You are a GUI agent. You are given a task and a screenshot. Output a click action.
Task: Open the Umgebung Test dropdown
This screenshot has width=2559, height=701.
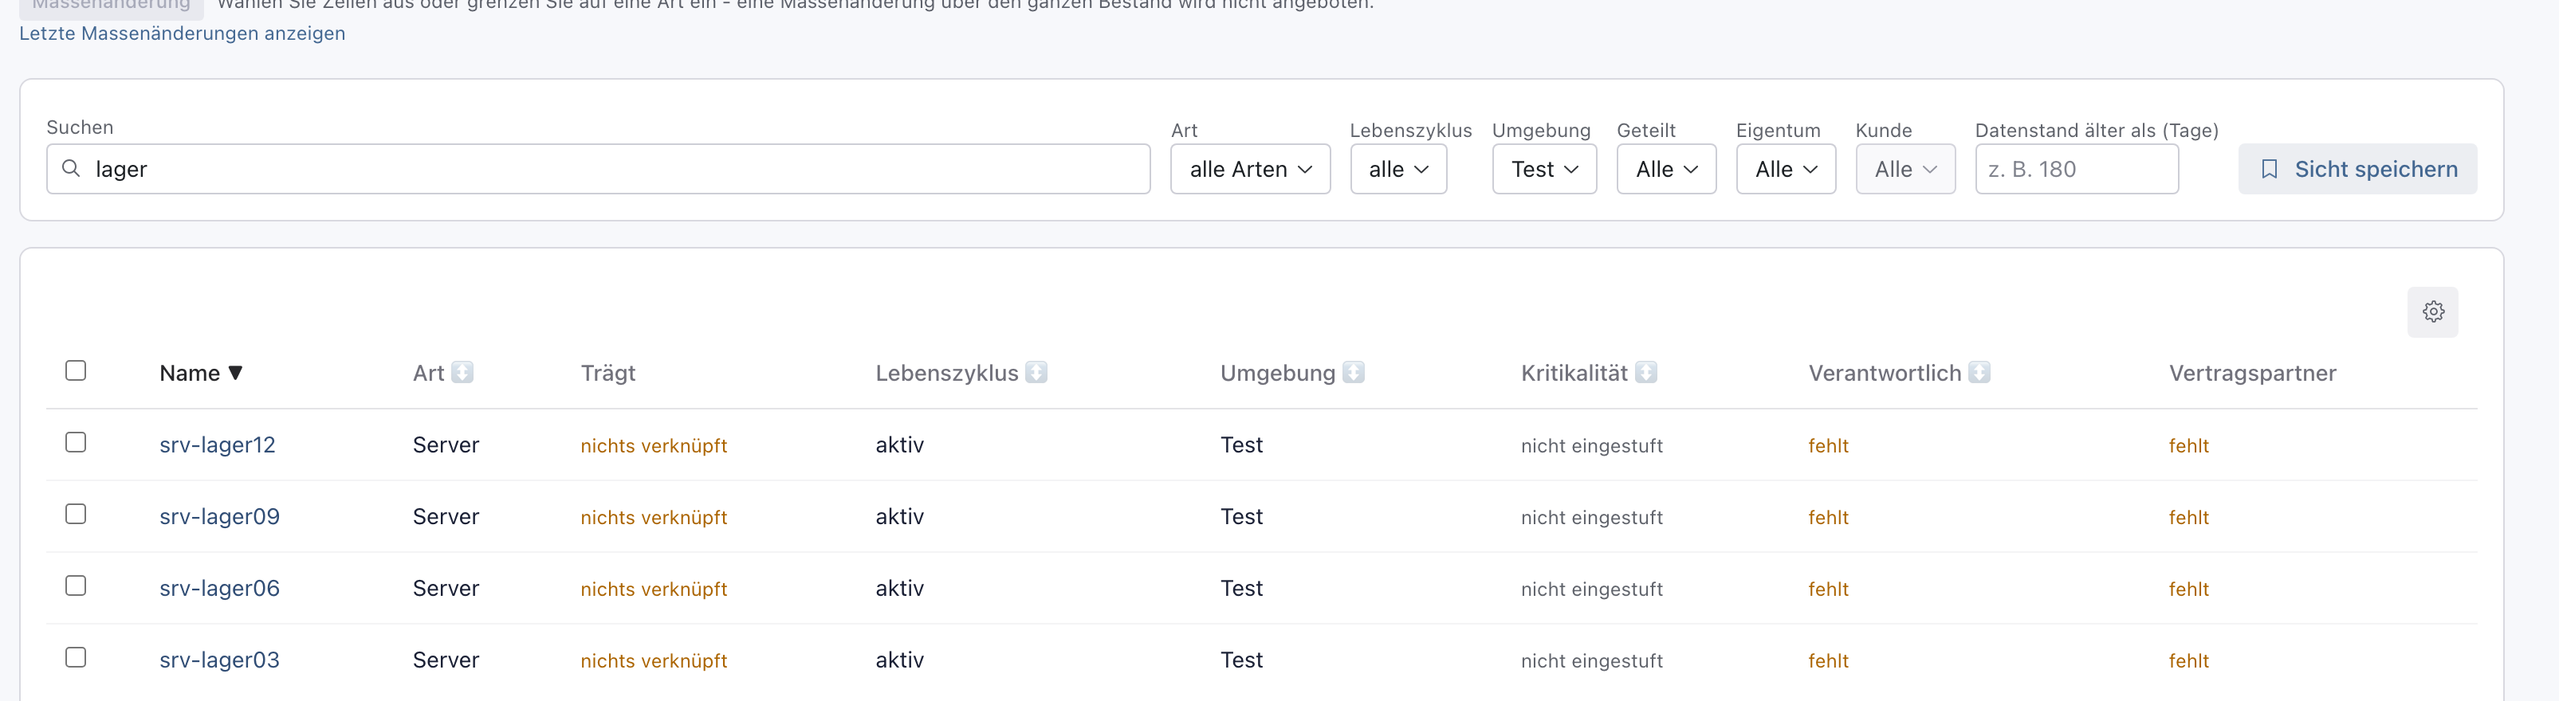click(1543, 169)
